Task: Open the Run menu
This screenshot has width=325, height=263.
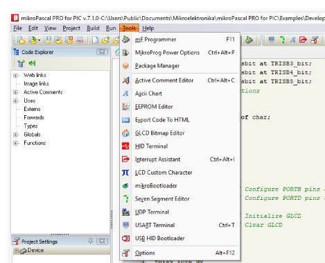Action: [111, 28]
